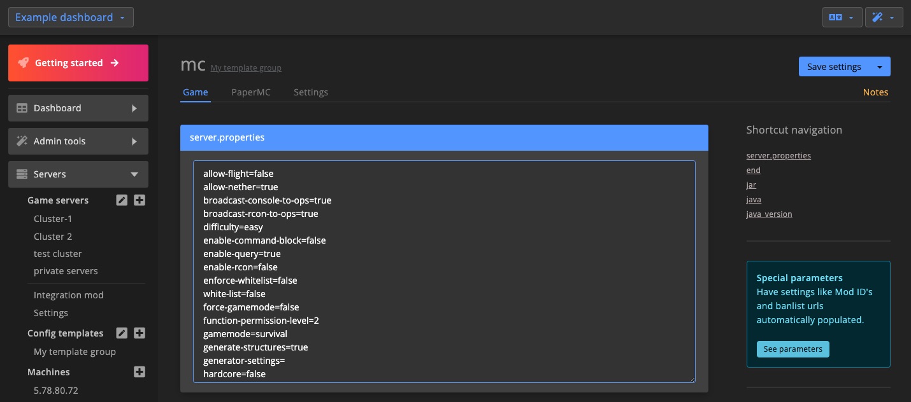Viewport: 911px width, 402px height.
Task: Switch to the PaperMC tab
Action: (250, 92)
